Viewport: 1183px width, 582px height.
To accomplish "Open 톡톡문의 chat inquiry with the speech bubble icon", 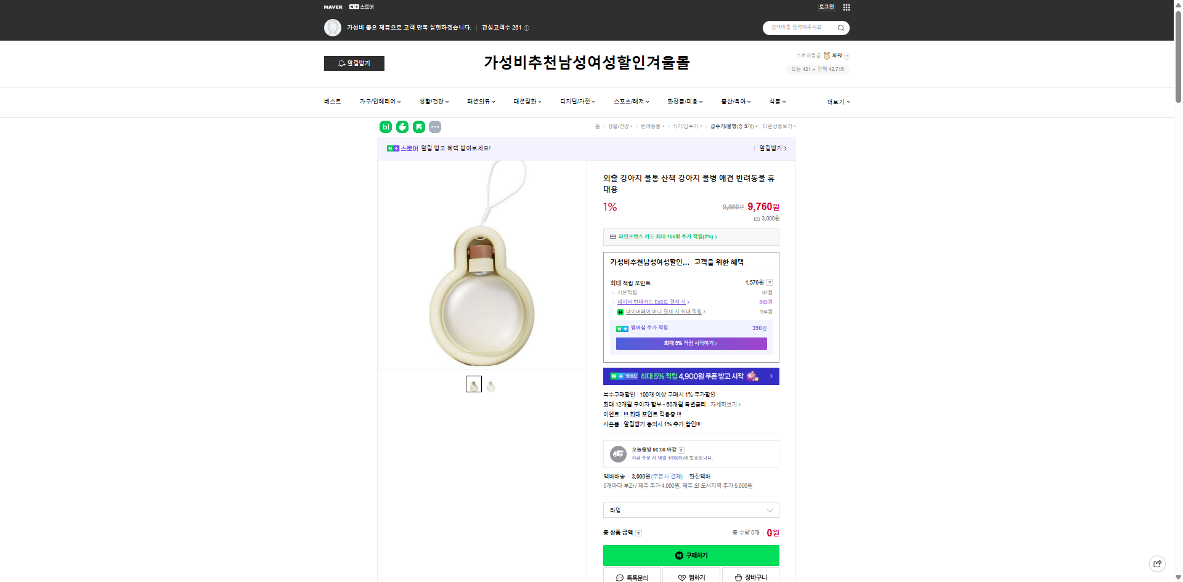I will [632, 576].
